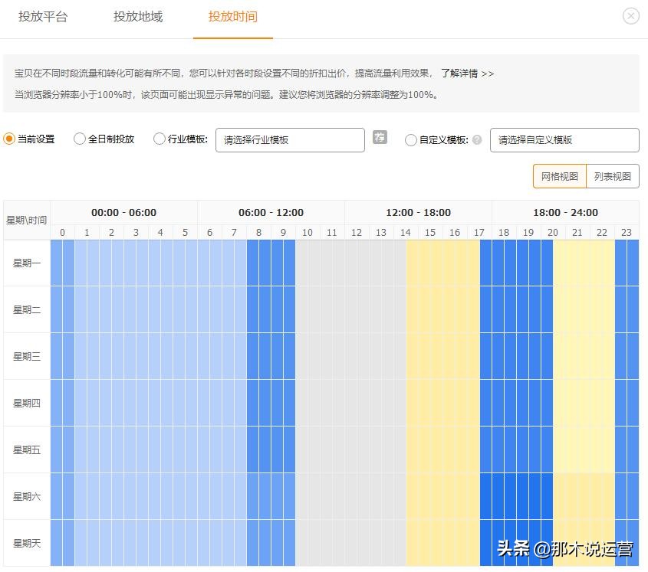
Task: Switch to 列表视图 view
Action: click(613, 175)
